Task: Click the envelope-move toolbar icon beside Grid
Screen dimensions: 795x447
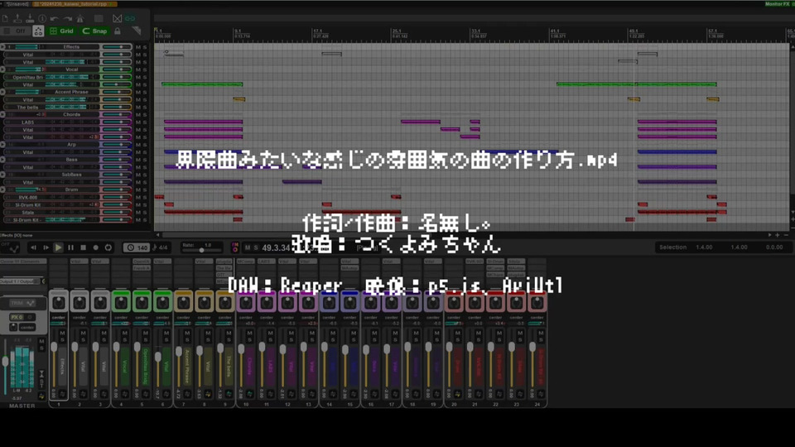Action: click(38, 31)
